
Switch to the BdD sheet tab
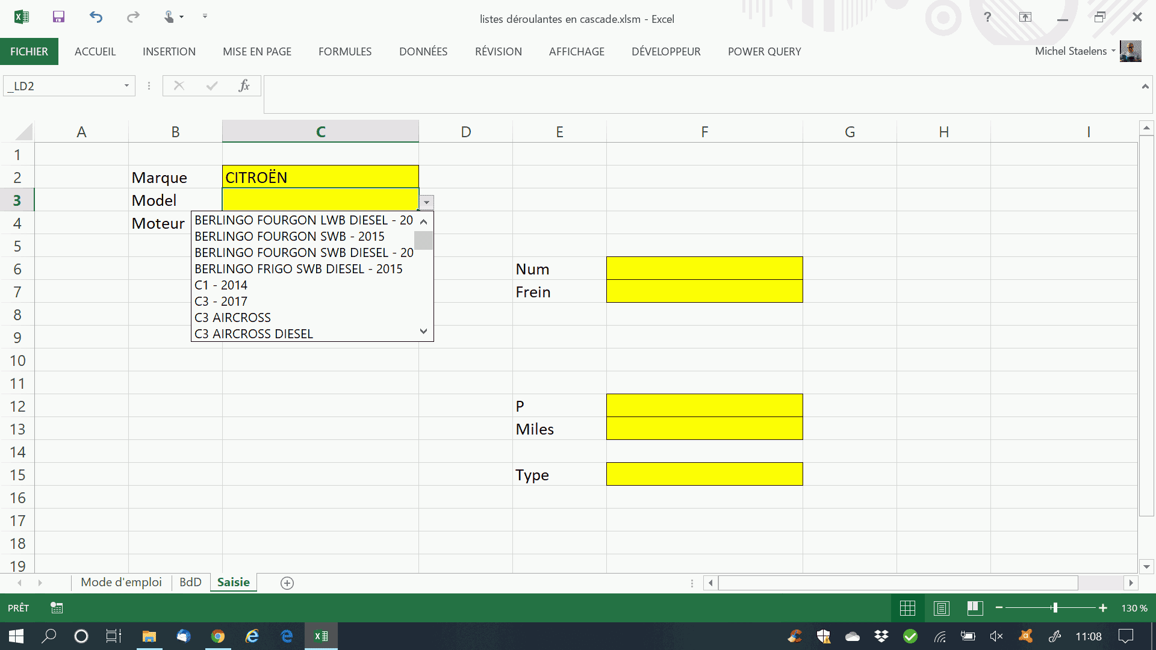(190, 582)
